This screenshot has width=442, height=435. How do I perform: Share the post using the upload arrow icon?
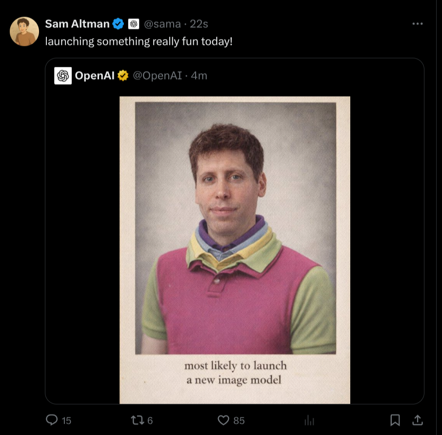point(418,420)
